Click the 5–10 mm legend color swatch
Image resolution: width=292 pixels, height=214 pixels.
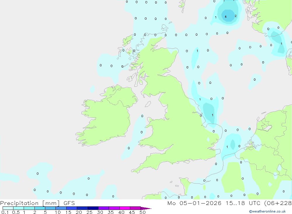(51, 208)
